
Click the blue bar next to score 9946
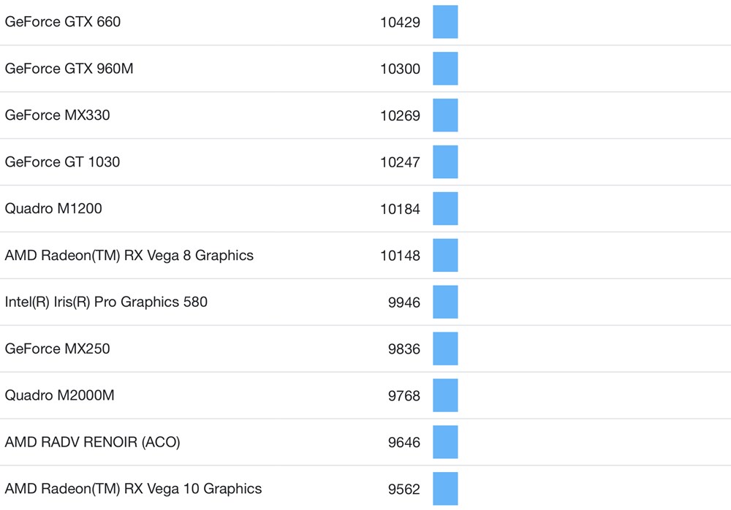(x=445, y=302)
